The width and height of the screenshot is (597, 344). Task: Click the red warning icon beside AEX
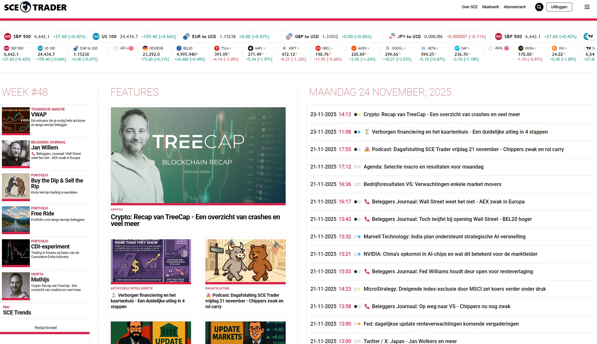[x=131, y=48]
